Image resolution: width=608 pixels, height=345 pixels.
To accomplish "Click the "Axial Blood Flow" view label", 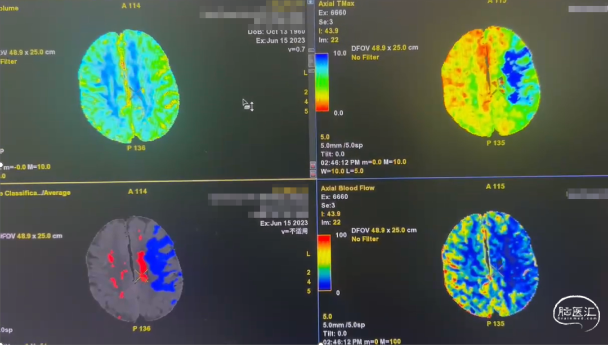I will [347, 188].
